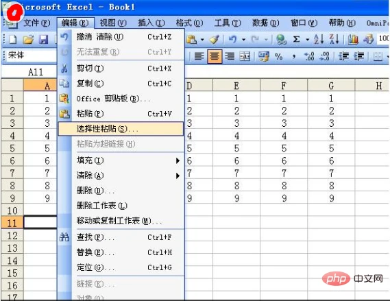The image size is (390, 301).
Task: Click the Sort Ascending A-Z icon
Action: tap(319, 39)
